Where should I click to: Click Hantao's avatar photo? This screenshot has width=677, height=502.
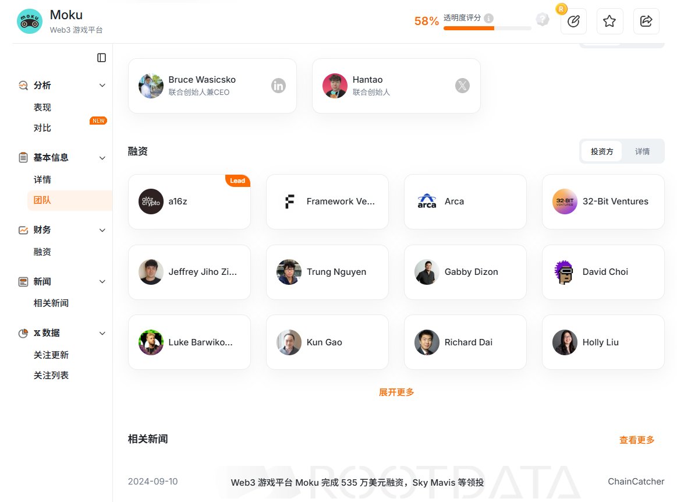(335, 86)
